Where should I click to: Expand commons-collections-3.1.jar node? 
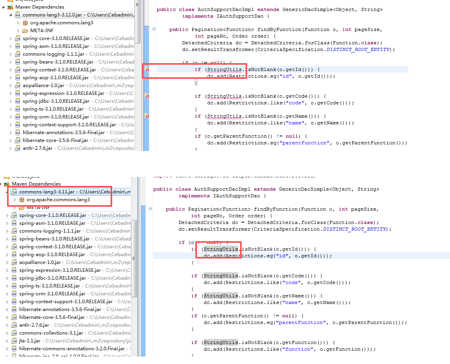point(7,333)
